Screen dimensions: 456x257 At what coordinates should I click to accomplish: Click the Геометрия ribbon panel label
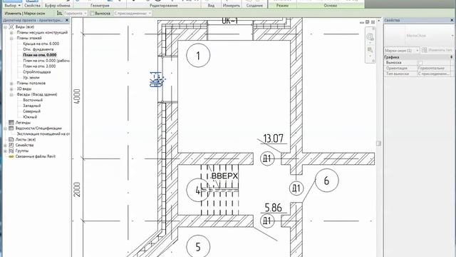tap(100, 5)
